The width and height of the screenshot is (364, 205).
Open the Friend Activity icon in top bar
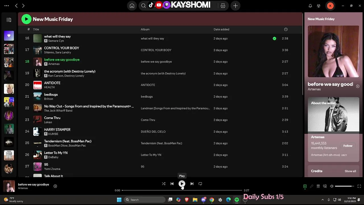(x=319, y=6)
